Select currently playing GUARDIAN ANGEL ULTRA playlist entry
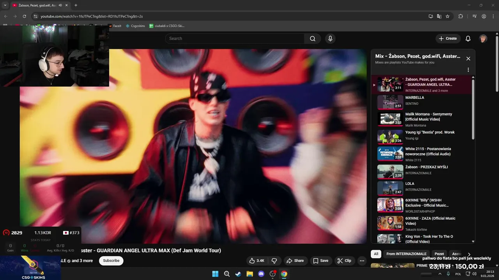The width and height of the screenshot is (499, 280). pyautogui.click(x=421, y=84)
